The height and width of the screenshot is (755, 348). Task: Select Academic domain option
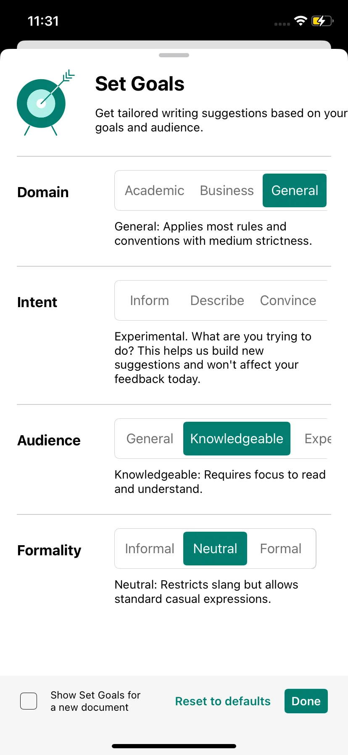point(155,190)
